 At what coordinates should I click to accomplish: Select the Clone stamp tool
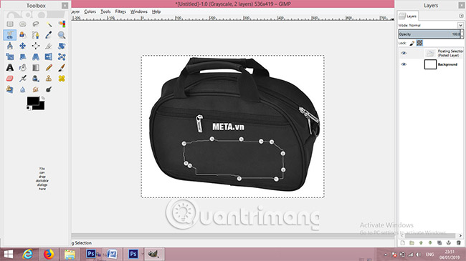coord(49,79)
